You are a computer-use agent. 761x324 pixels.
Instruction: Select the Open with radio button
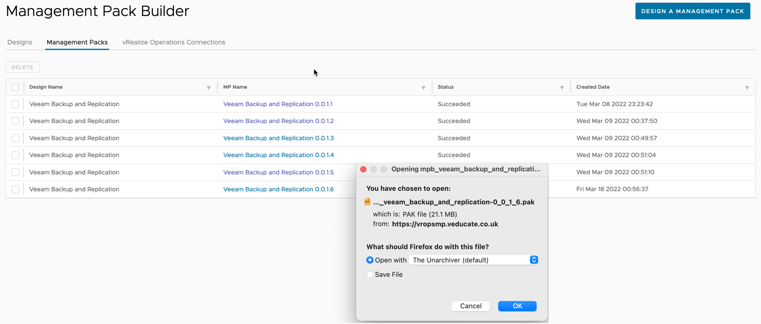click(370, 260)
